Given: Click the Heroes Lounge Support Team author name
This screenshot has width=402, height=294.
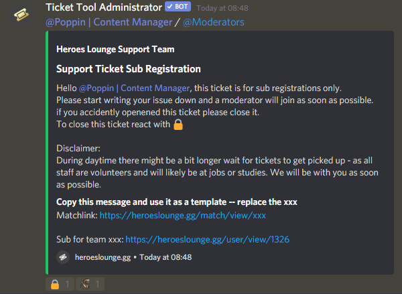Looking at the screenshot, I should [115, 49].
